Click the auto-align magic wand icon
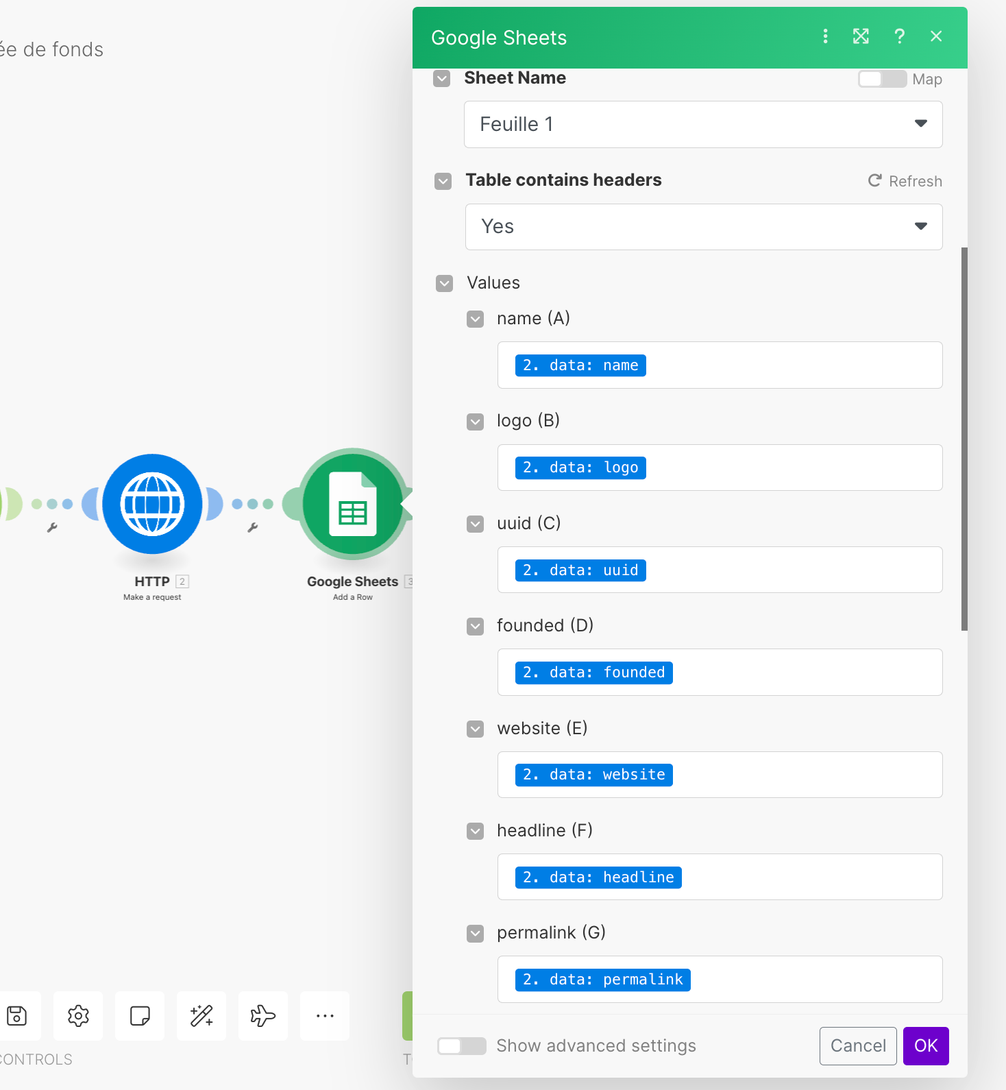 click(x=201, y=1015)
